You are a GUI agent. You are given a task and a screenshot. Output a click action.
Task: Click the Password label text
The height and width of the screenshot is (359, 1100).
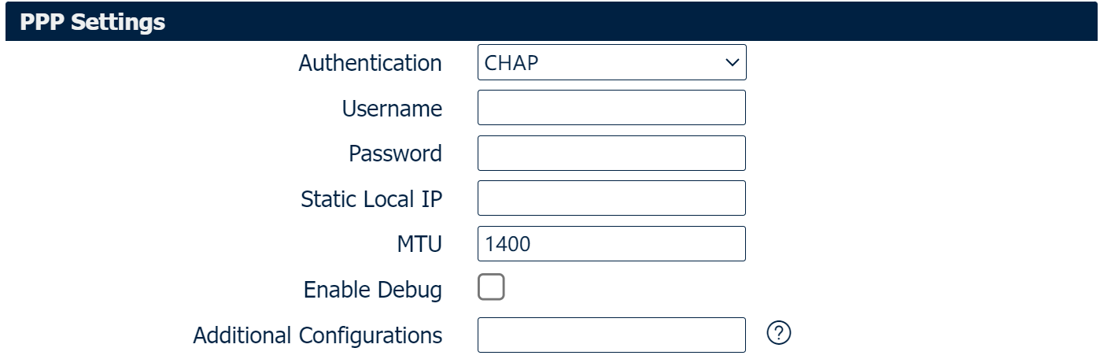coord(395,154)
